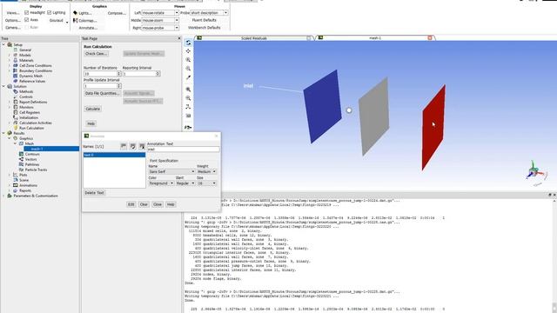This screenshot has width=557, height=313.
Task: Collapse the Mesh node under Graphics
Action: click(x=16, y=143)
